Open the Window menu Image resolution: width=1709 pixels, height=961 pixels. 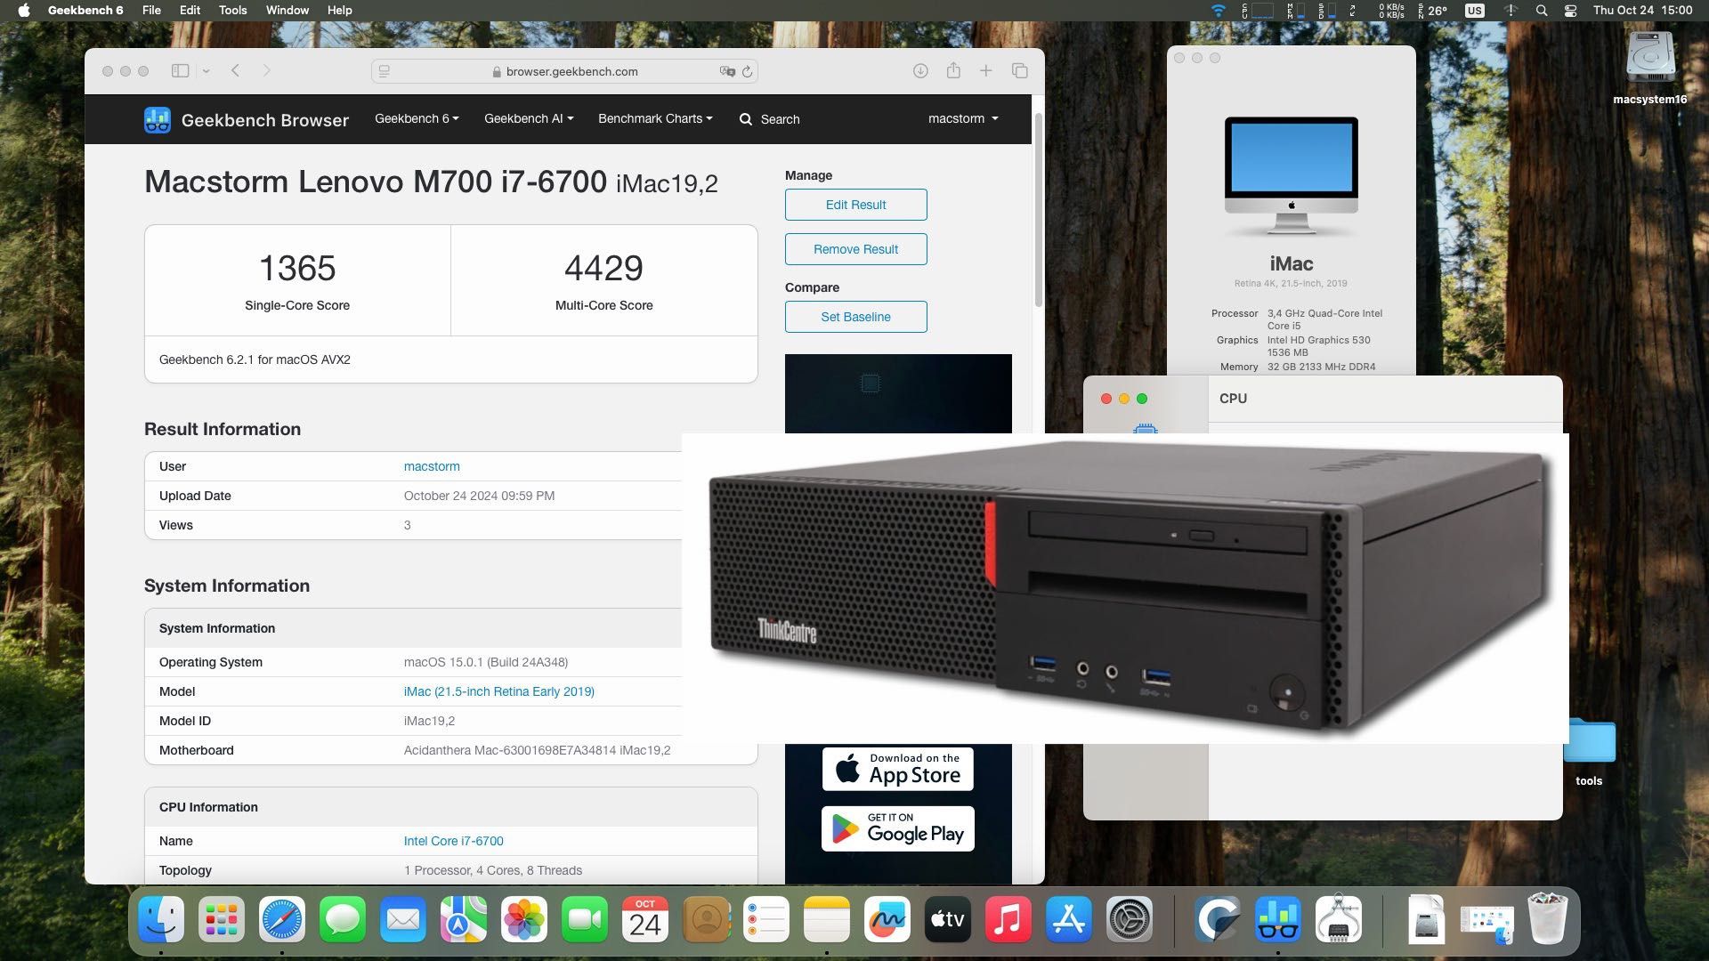point(287,11)
